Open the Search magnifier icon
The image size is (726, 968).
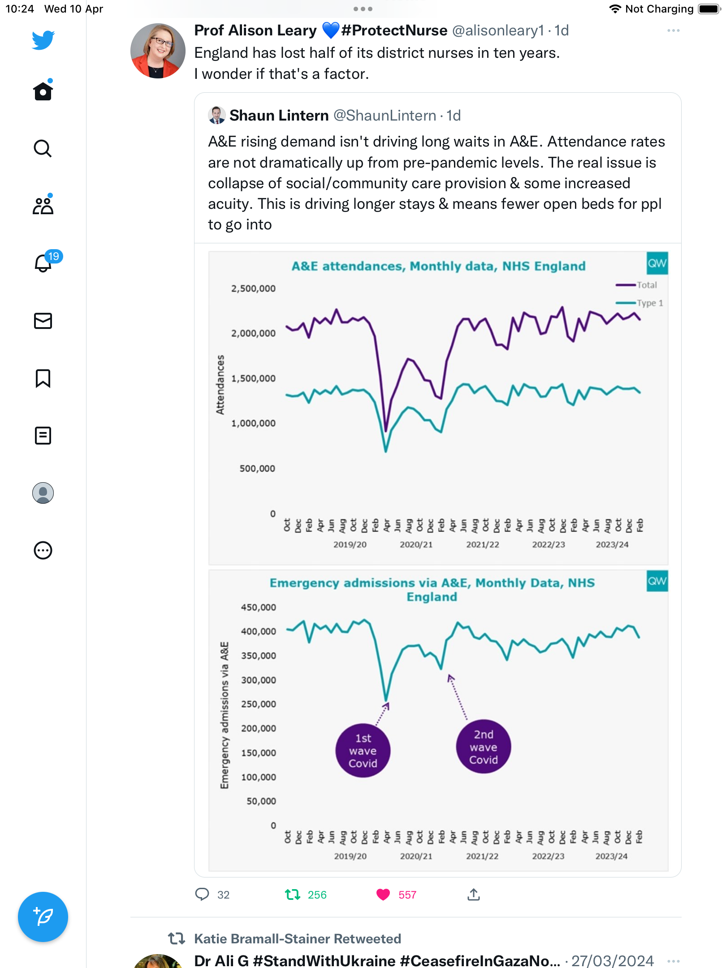pyautogui.click(x=43, y=148)
